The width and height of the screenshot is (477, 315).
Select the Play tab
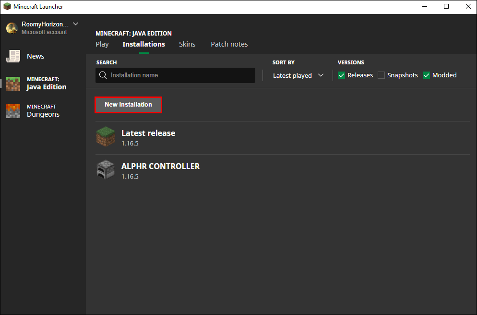pos(102,44)
